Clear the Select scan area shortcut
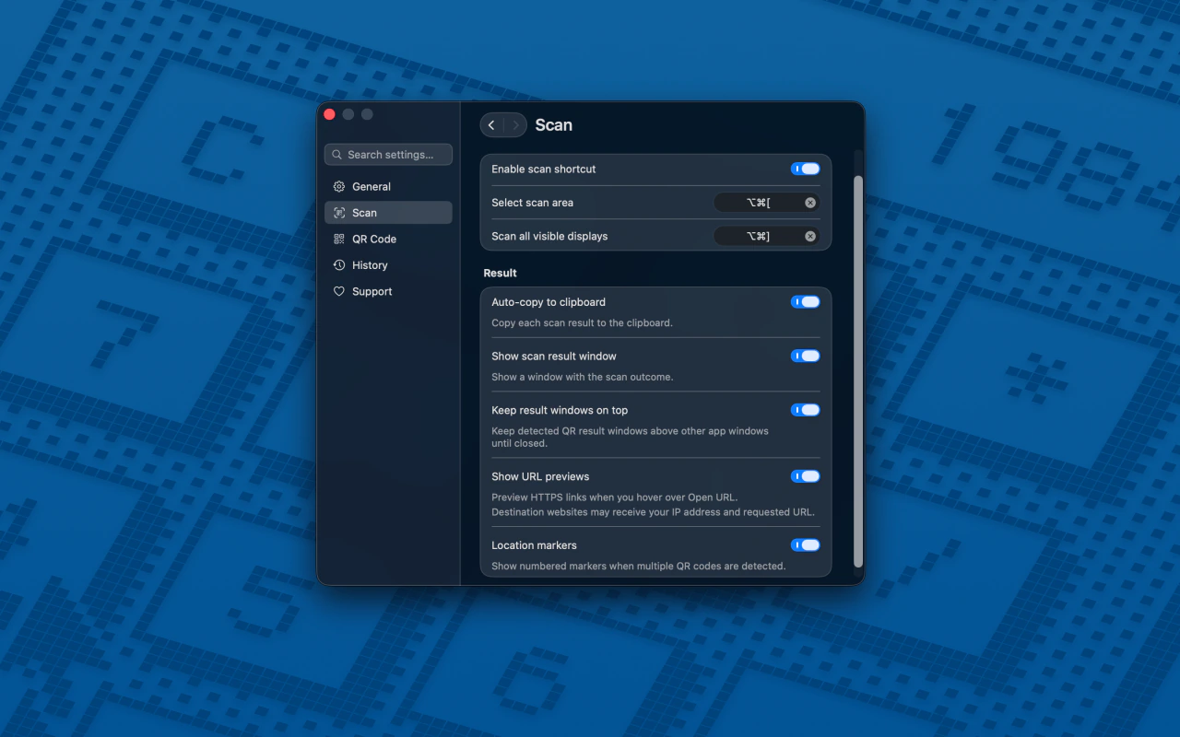Screen dimensions: 1180x737 click(810, 203)
